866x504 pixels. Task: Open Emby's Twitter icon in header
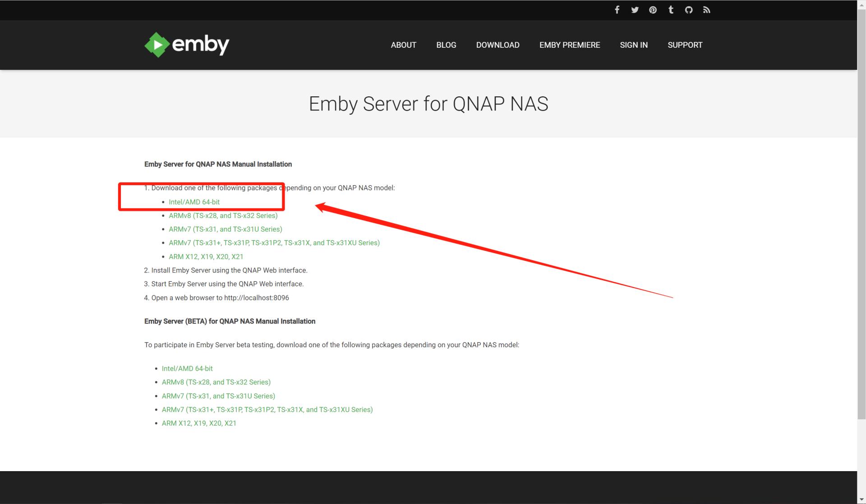pyautogui.click(x=635, y=10)
